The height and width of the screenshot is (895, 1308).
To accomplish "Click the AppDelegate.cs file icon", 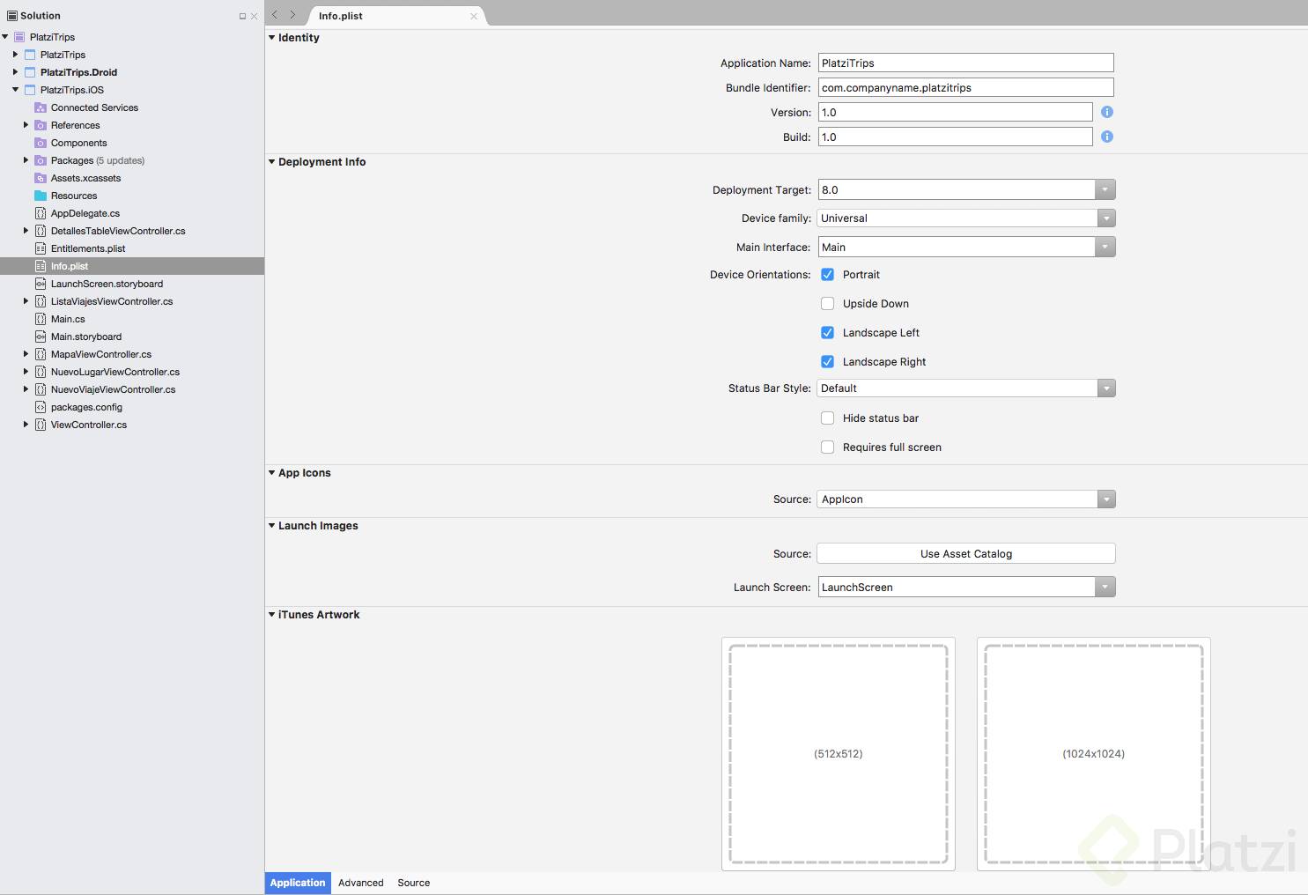I will [x=41, y=213].
